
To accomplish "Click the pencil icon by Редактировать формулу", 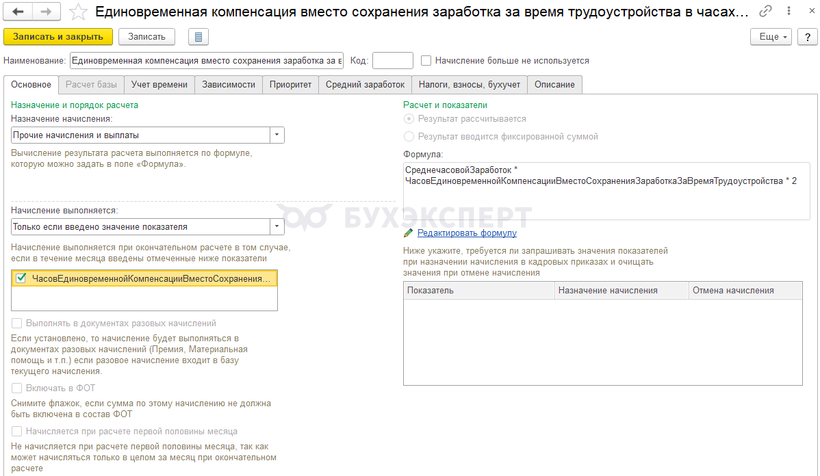I will [409, 233].
